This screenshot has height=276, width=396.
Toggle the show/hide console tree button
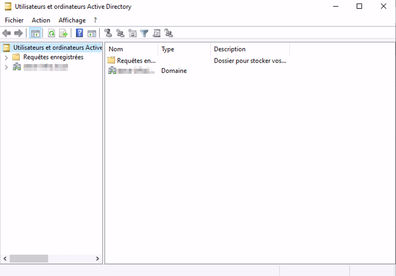pyautogui.click(x=35, y=34)
